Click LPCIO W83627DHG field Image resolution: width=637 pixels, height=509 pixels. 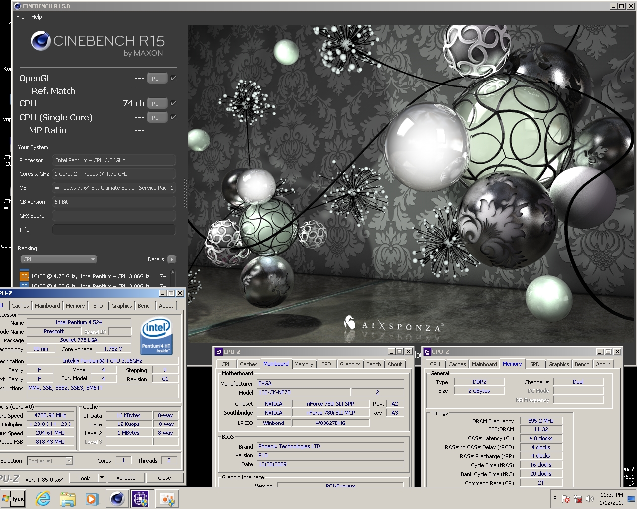point(330,423)
